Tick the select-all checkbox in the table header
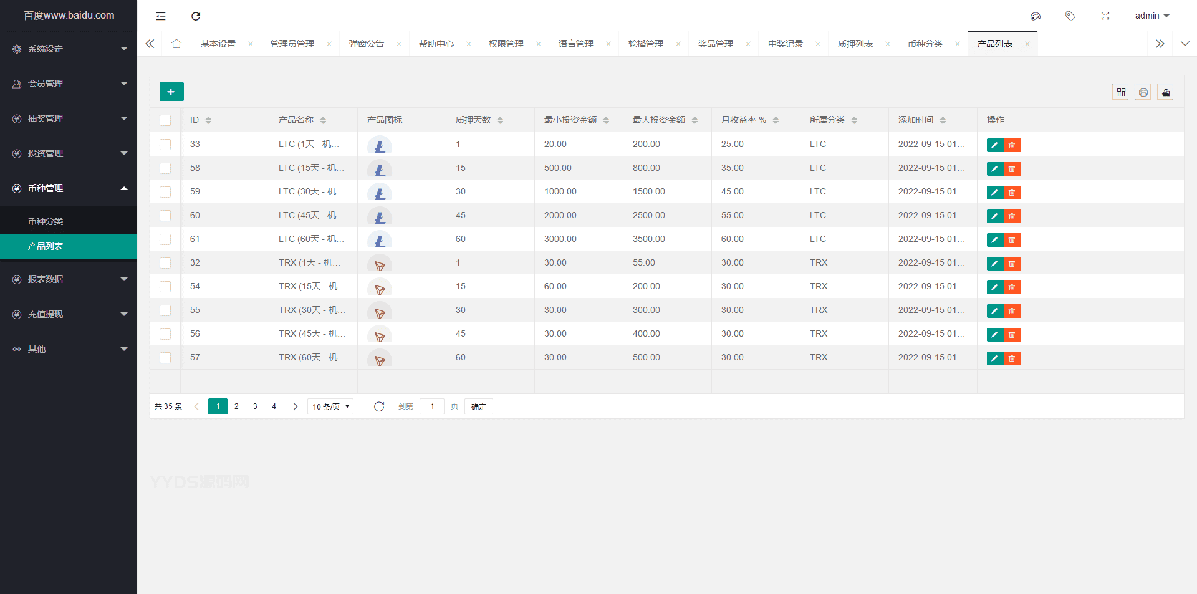This screenshot has height=594, width=1197. pos(165,120)
